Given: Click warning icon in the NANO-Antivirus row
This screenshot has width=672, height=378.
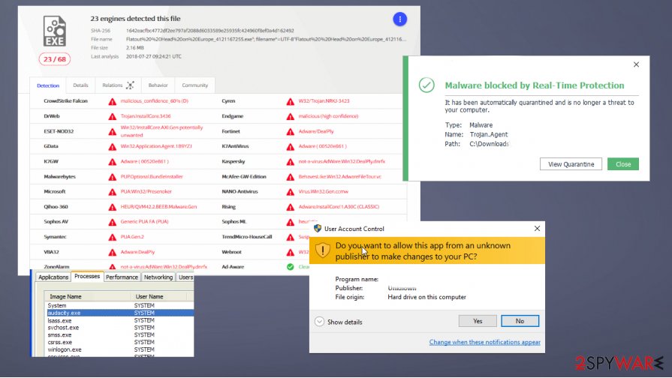Looking at the screenshot, I should click(x=290, y=192).
